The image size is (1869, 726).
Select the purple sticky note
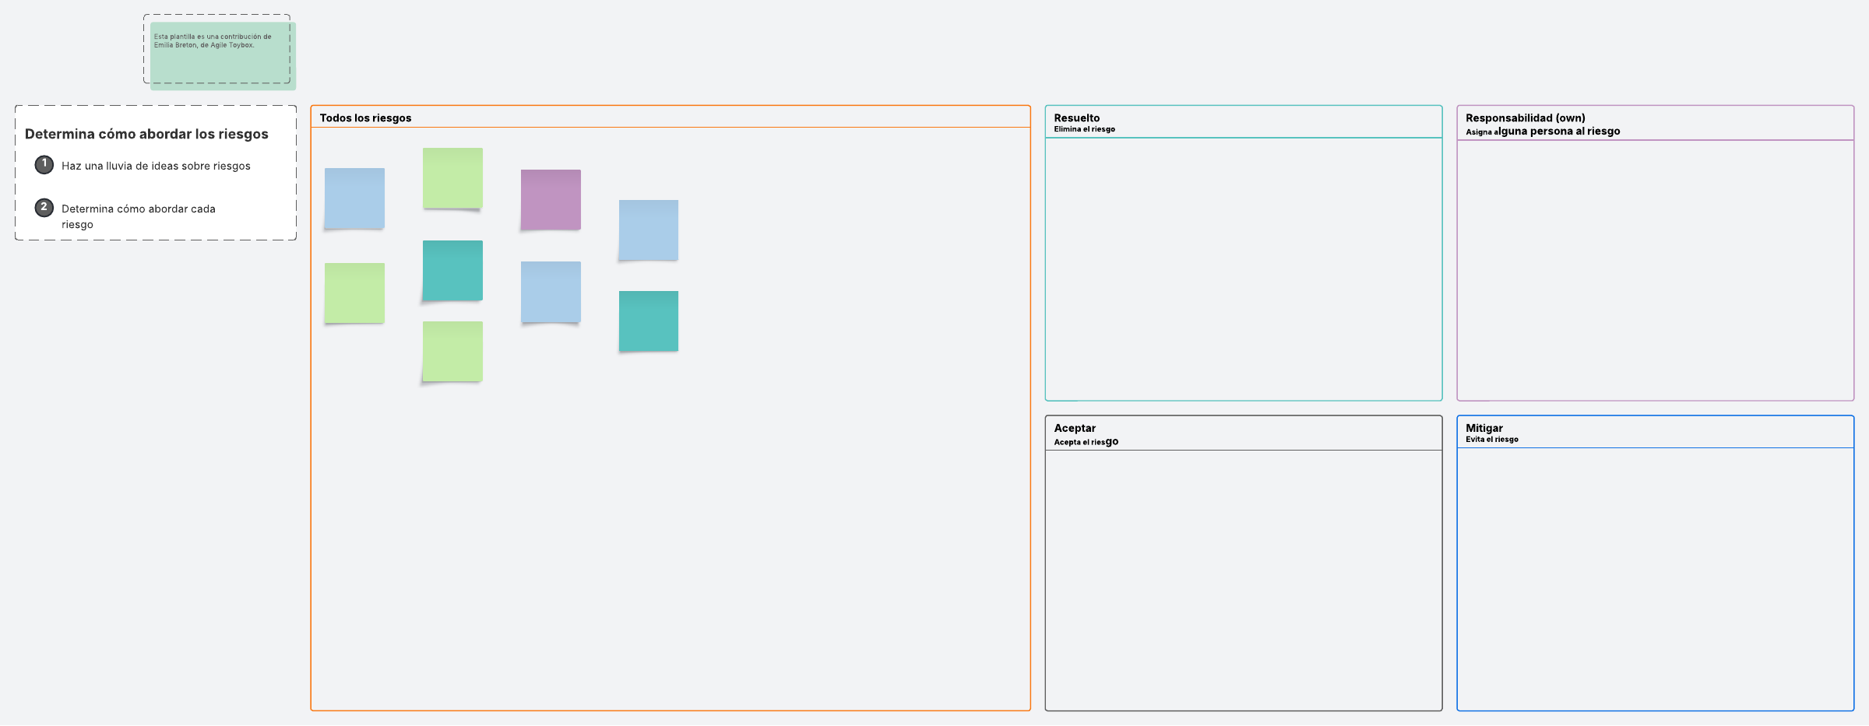[551, 200]
